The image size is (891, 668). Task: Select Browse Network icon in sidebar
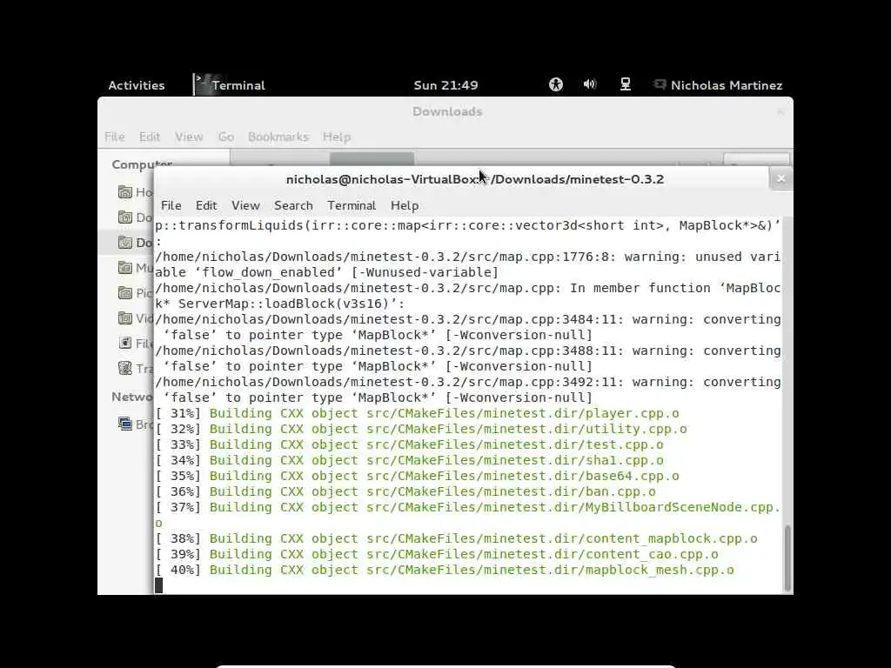click(125, 424)
